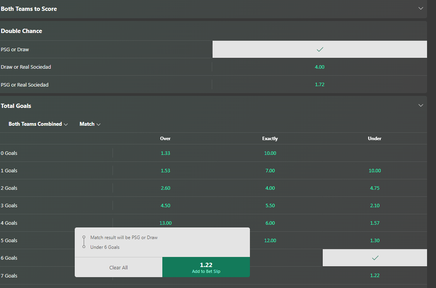The width and height of the screenshot is (436, 288).
Task: Select PSG or Real Sociedad at 1.72
Action: coord(319,85)
